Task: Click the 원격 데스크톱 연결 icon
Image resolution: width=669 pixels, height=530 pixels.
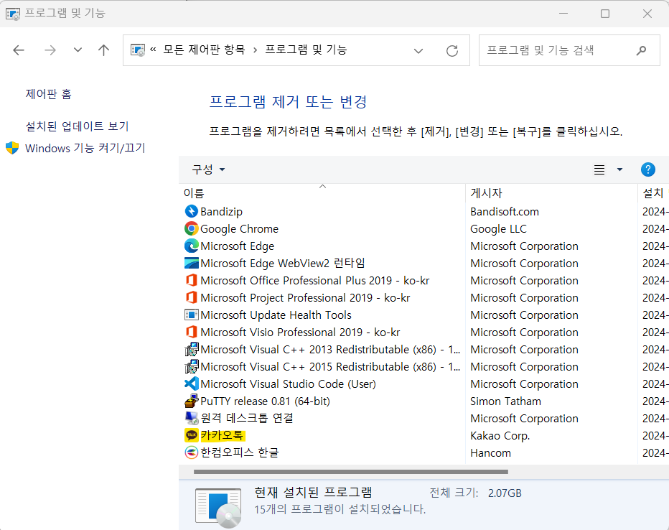Action: 191,418
